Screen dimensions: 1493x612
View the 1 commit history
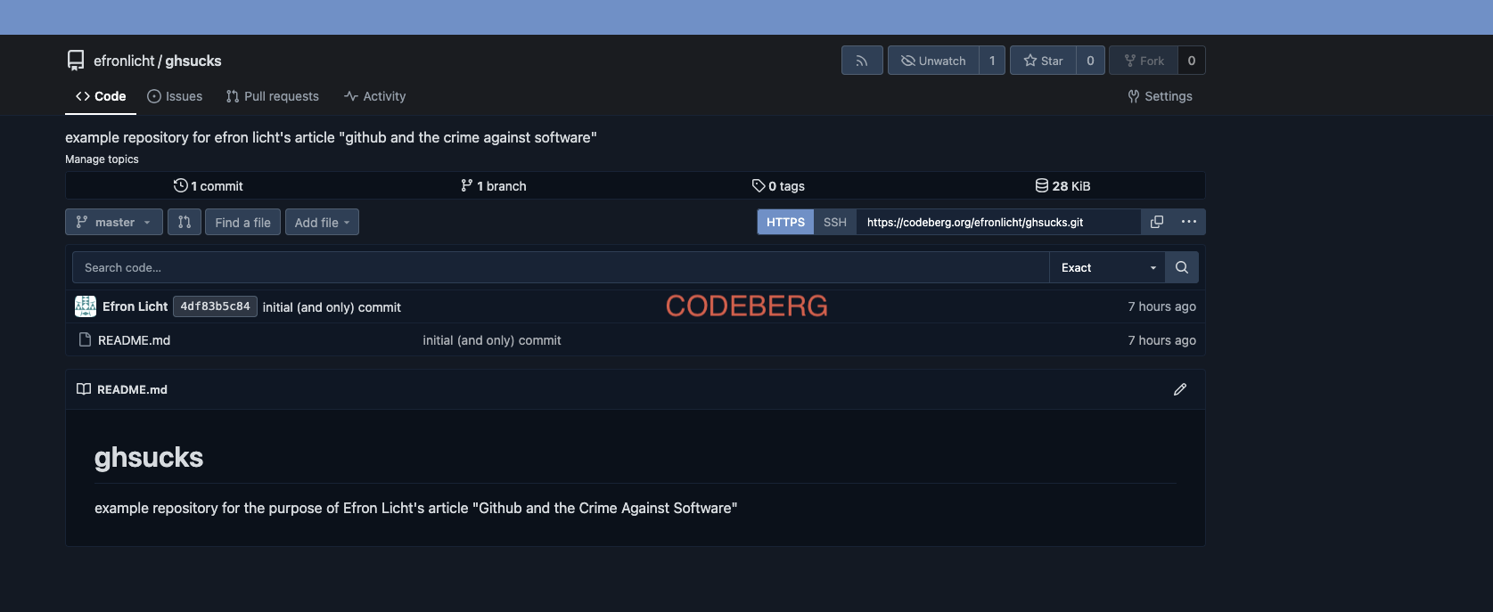(x=209, y=185)
